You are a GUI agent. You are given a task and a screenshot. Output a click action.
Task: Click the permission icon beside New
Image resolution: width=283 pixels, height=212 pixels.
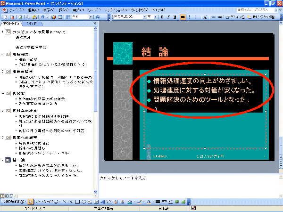[x=12, y=17]
